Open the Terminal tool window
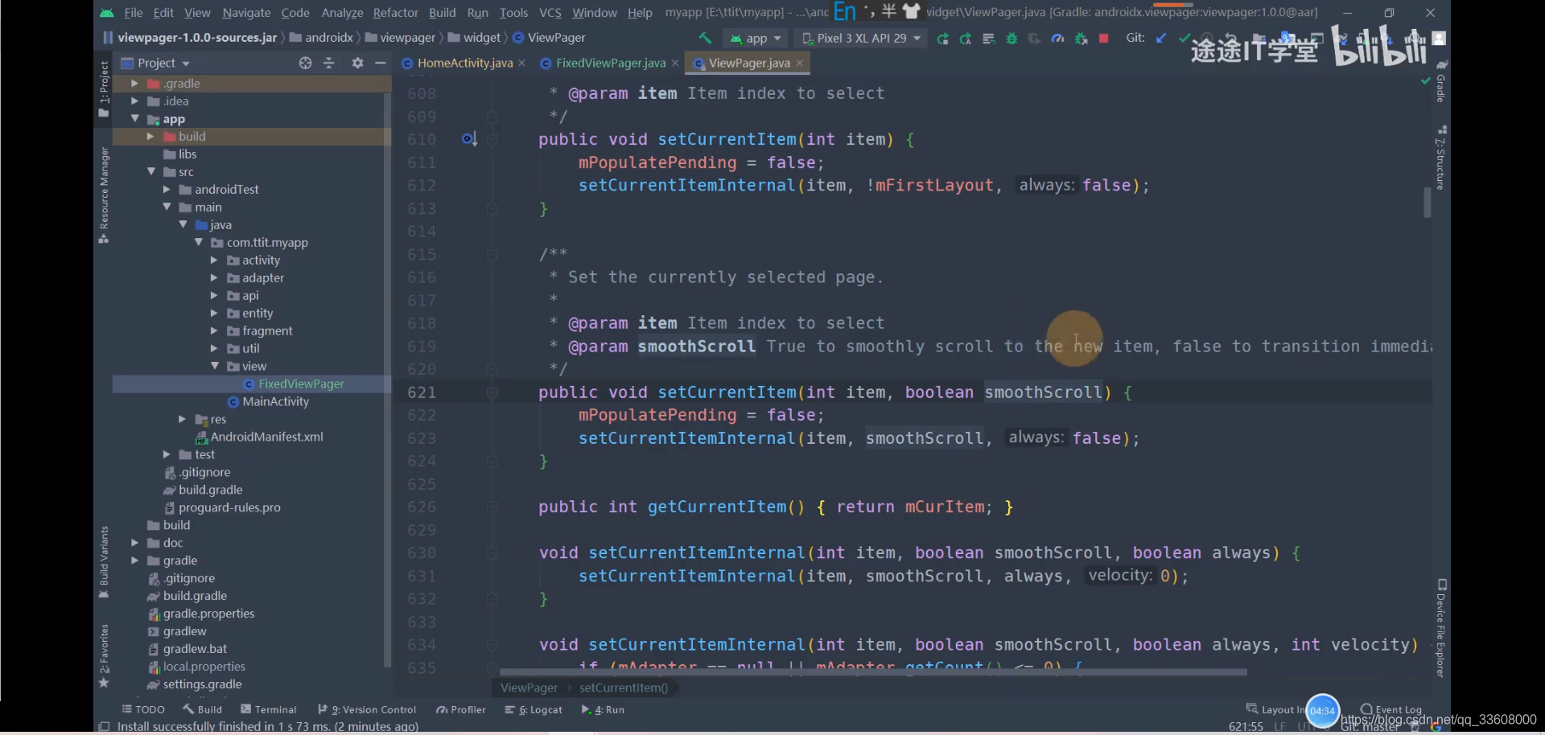Image resolution: width=1545 pixels, height=735 pixels. (x=269, y=710)
